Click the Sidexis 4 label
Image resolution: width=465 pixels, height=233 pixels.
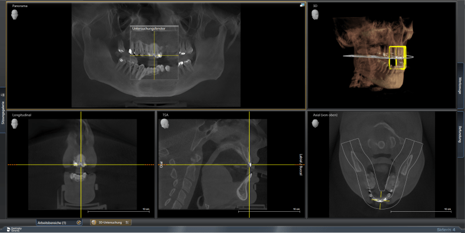[446, 229]
